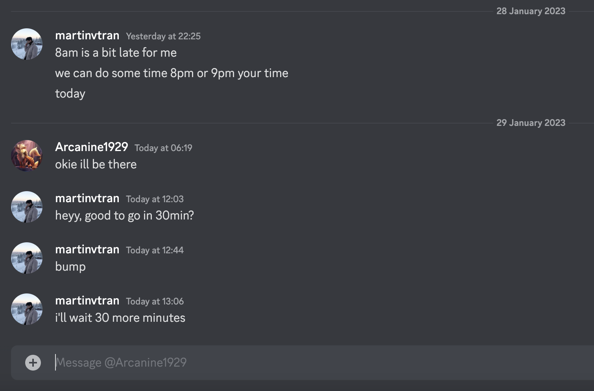Click the "heyy, good to go in 30min?" message

coord(124,216)
